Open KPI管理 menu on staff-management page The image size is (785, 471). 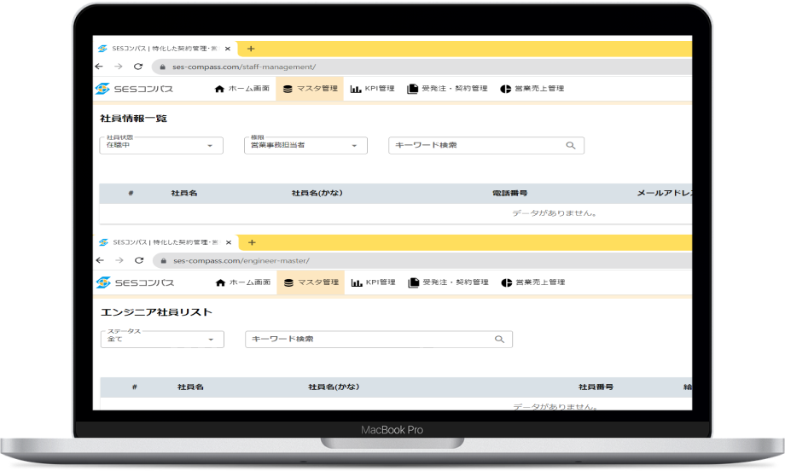tap(373, 89)
